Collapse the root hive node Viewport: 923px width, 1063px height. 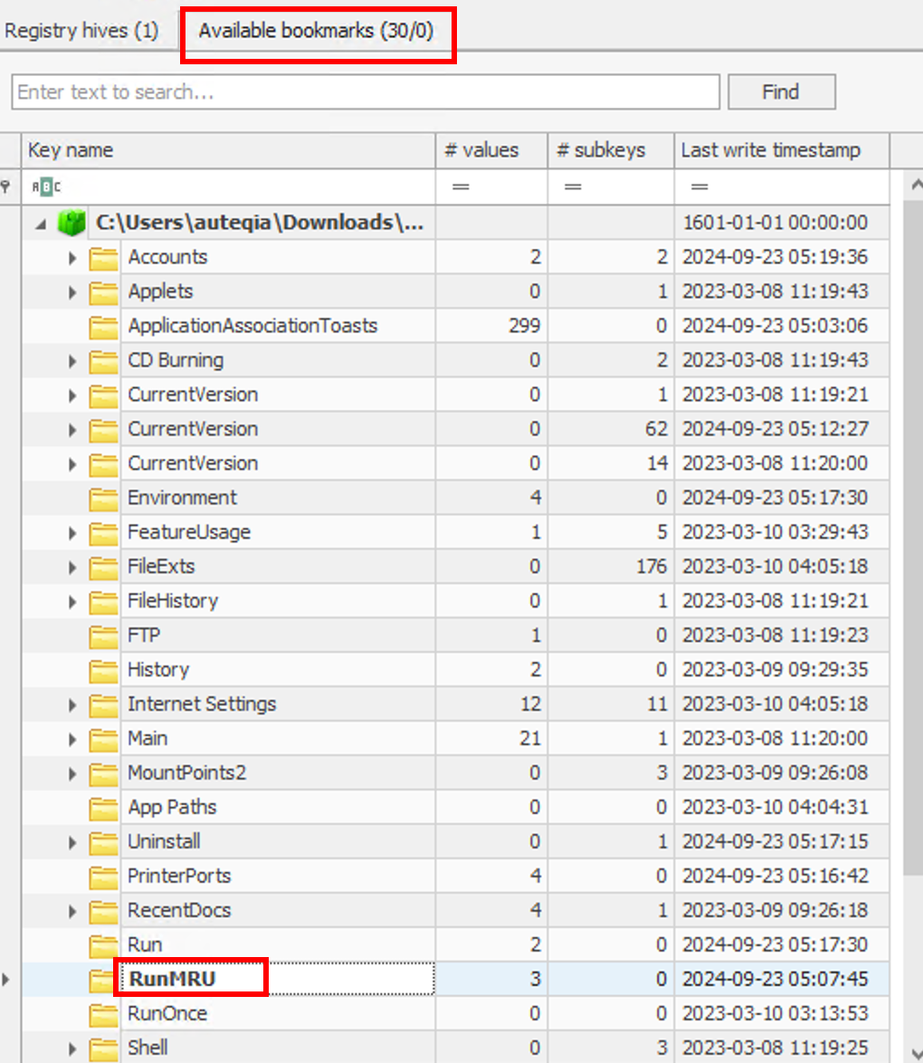coord(41,224)
